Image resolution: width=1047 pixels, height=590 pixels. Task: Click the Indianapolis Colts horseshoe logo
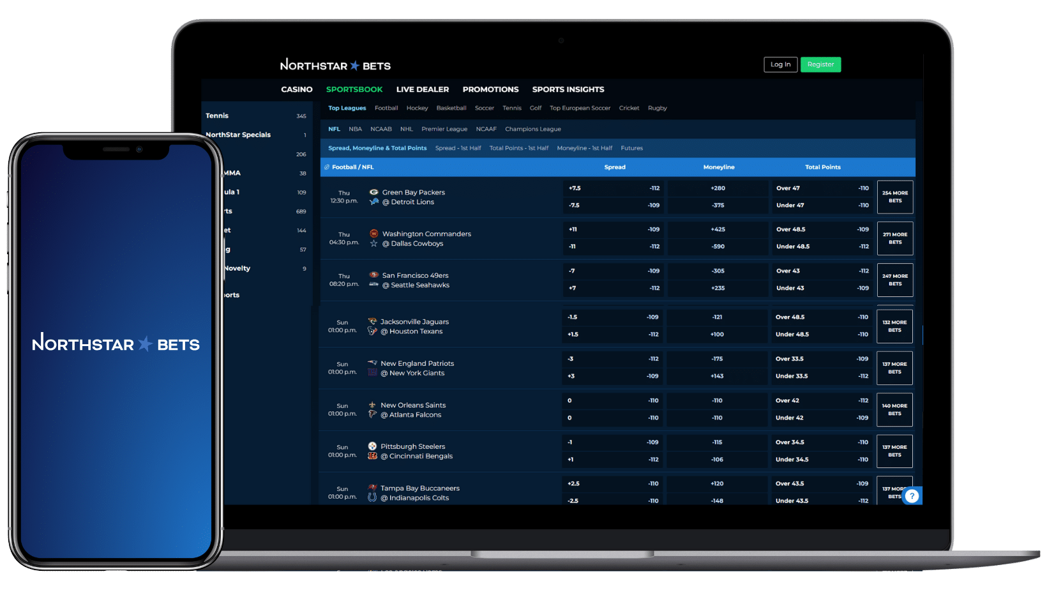coord(372,497)
